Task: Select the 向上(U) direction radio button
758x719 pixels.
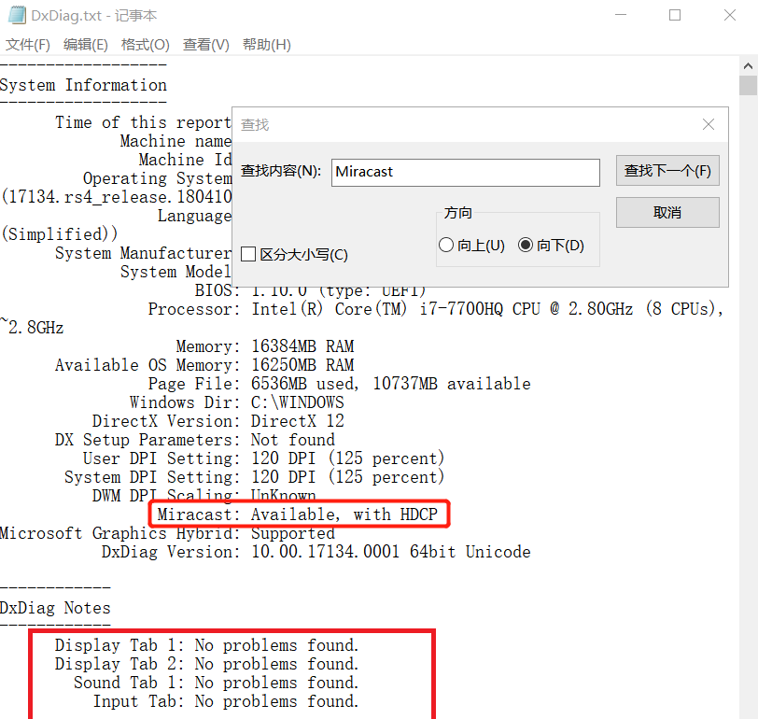Action: 446,246
